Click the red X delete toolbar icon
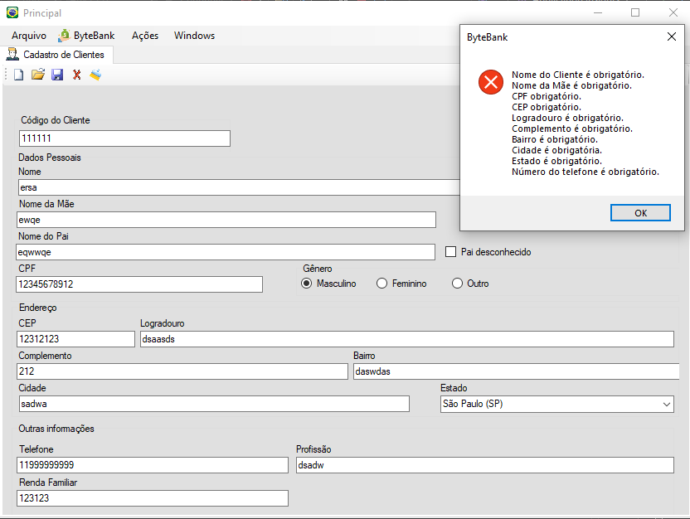Screen dimensions: 690x519 coord(76,75)
